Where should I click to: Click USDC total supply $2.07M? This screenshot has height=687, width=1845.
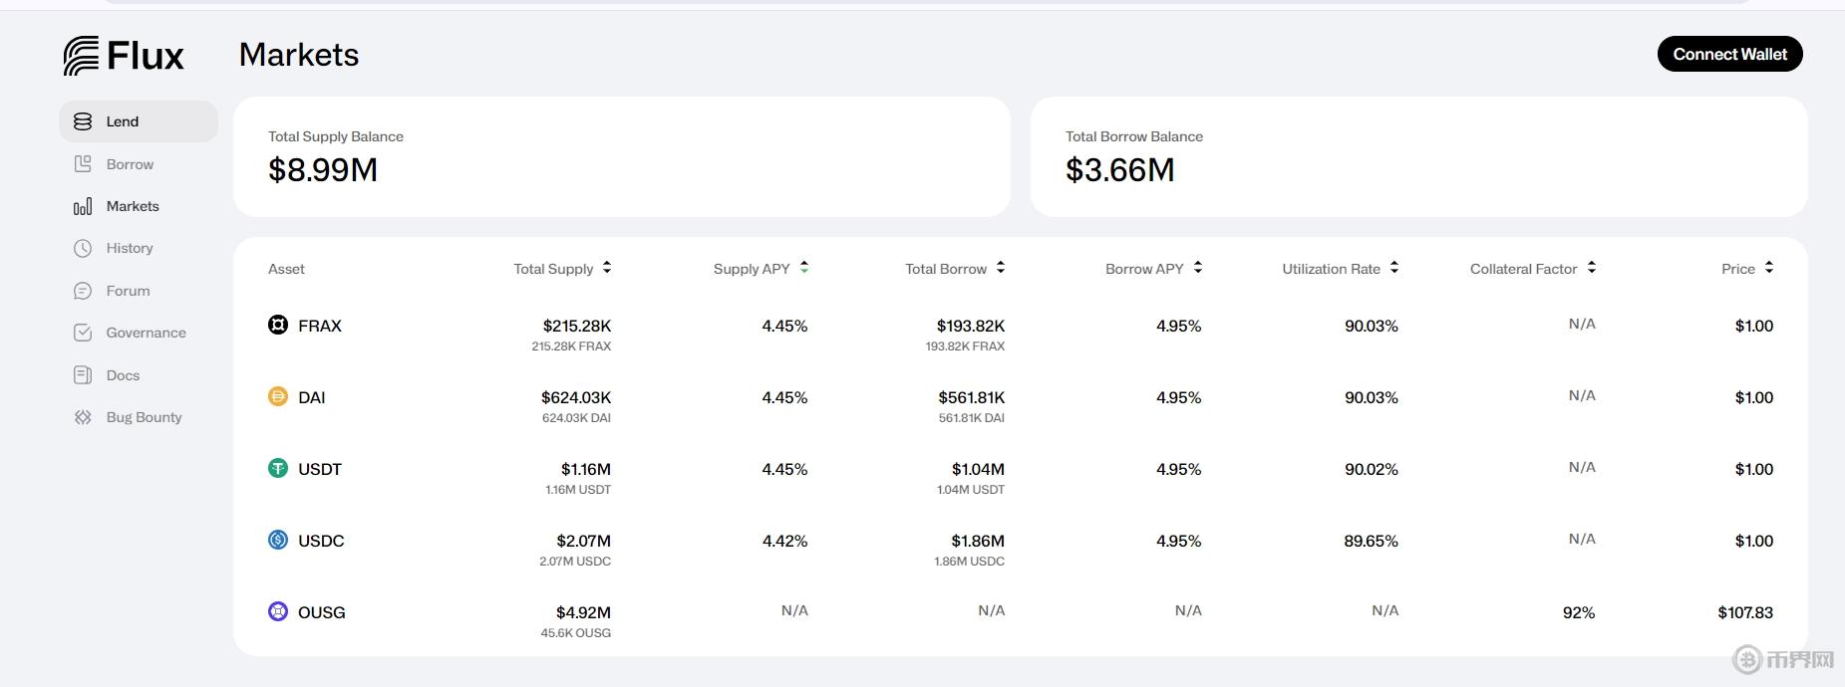[x=584, y=541]
